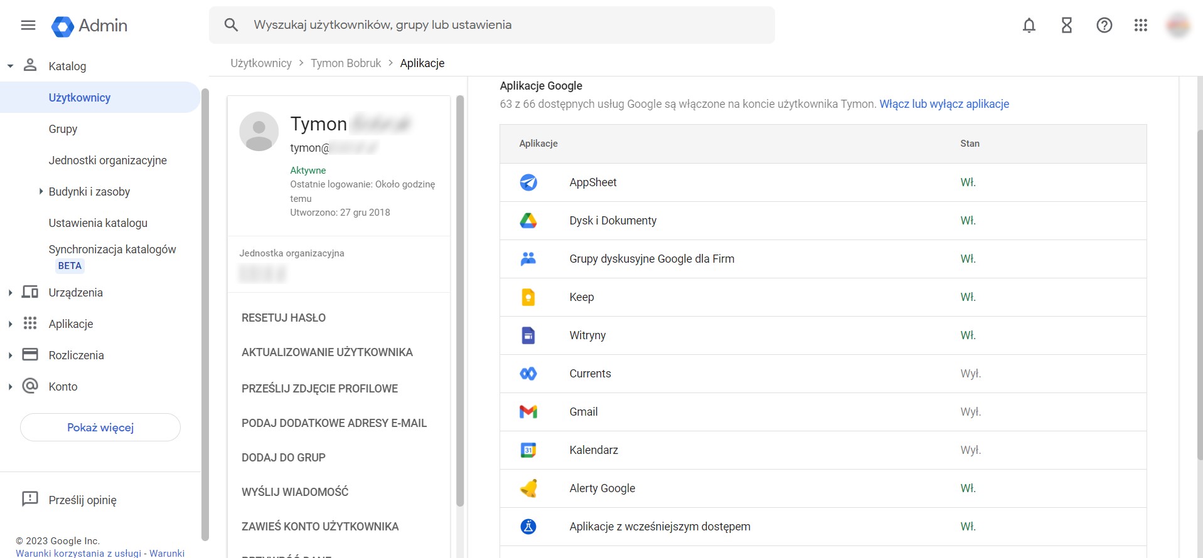Expand the Urządzenia section
Image resolution: width=1203 pixels, height=558 pixels.
coord(10,293)
